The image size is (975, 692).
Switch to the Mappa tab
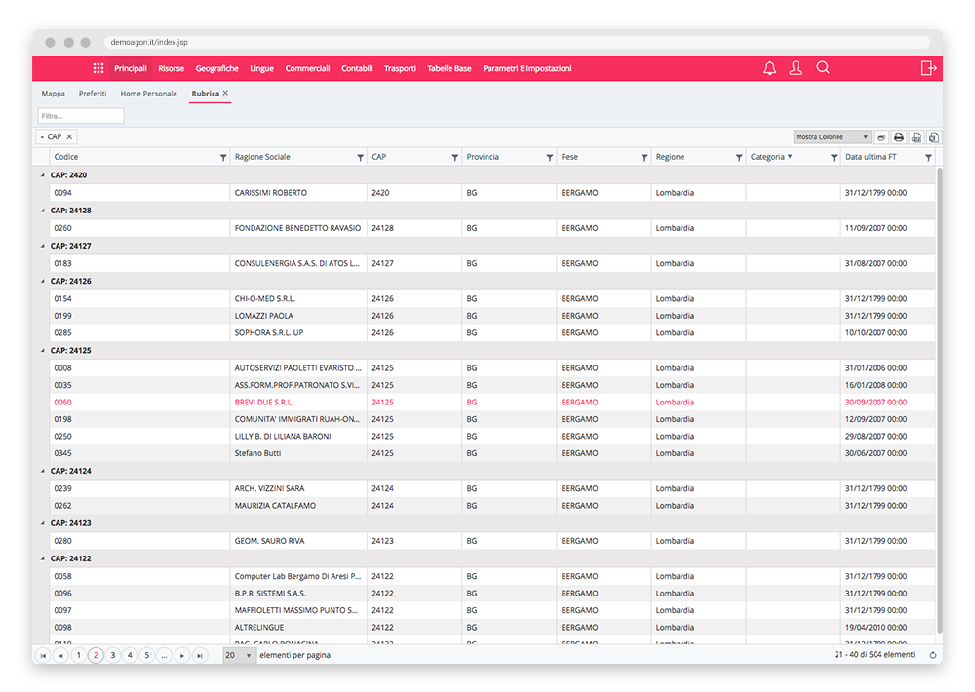coord(53,94)
